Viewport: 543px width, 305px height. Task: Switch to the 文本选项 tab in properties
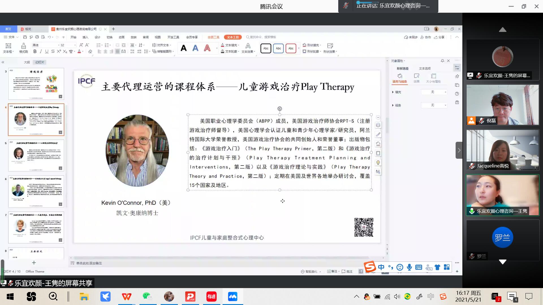pos(425,68)
